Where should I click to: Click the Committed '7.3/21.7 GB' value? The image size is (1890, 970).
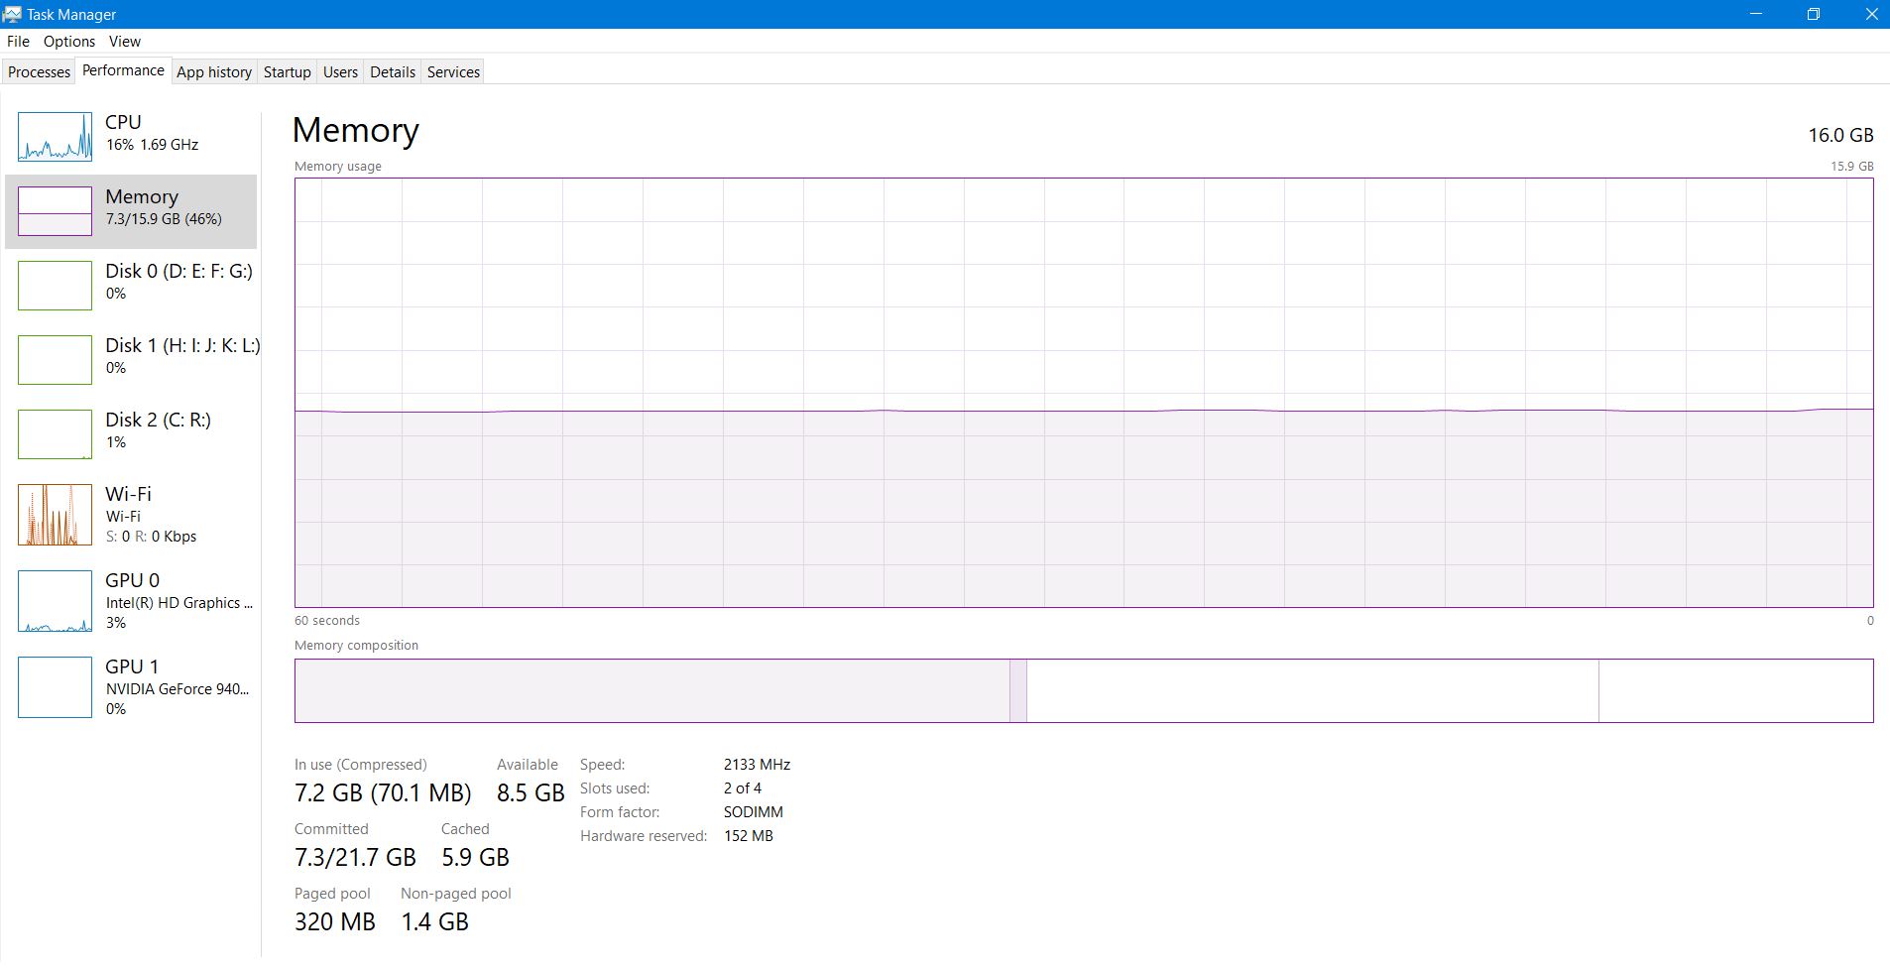(x=355, y=857)
